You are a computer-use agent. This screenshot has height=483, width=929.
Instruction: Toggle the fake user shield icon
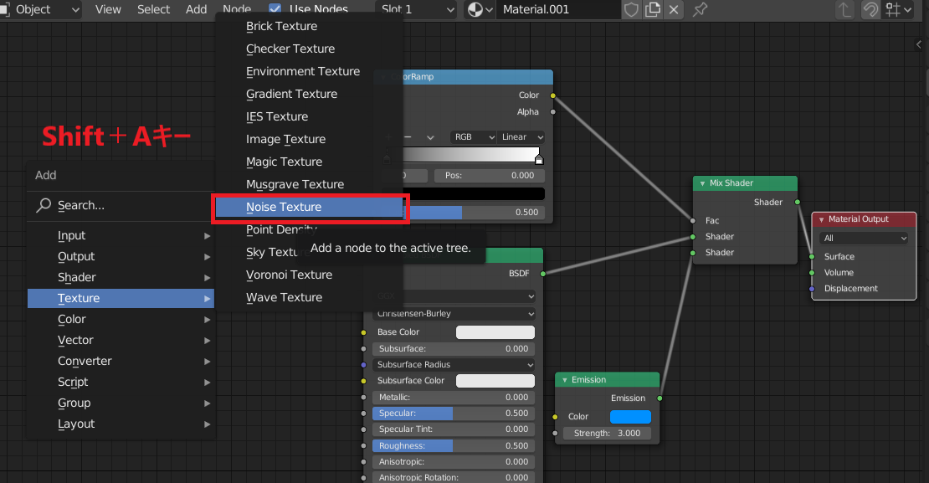click(631, 9)
